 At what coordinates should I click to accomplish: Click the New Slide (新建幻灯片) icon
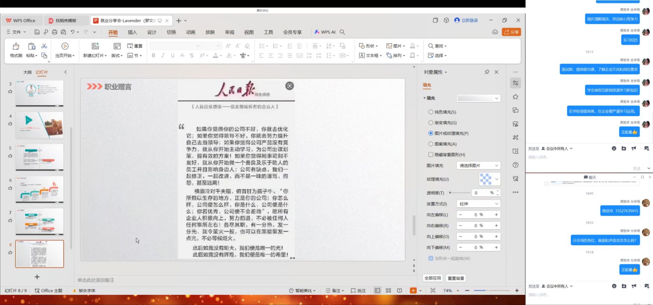pos(95,46)
